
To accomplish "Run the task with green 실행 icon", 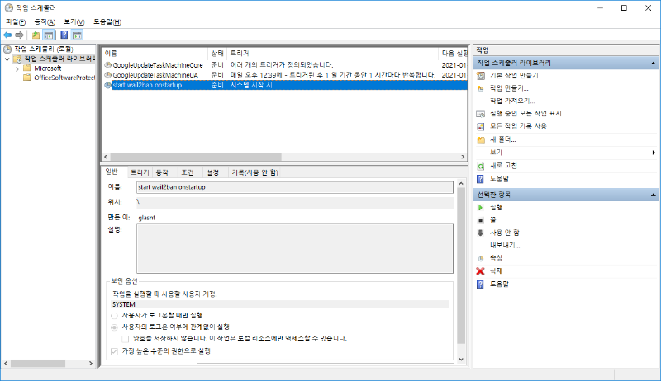I will click(x=481, y=207).
